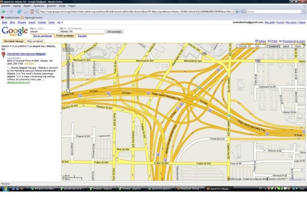The height and width of the screenshot is (210, 307).
Task: Click the Go arrow beside address bar
Action: [237, 12]
